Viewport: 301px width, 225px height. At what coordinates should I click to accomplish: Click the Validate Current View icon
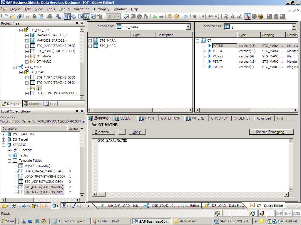pyautogui.click(x=126, y=16)
